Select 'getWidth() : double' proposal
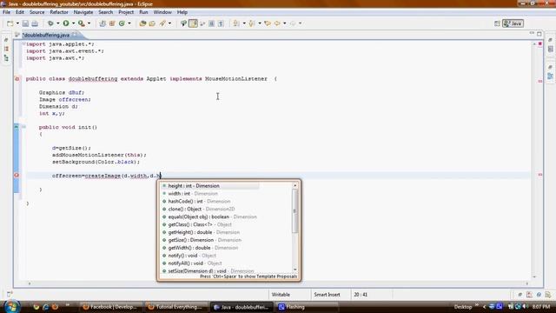The height and width of the screenshot is (313, 556). pos(226,248)
